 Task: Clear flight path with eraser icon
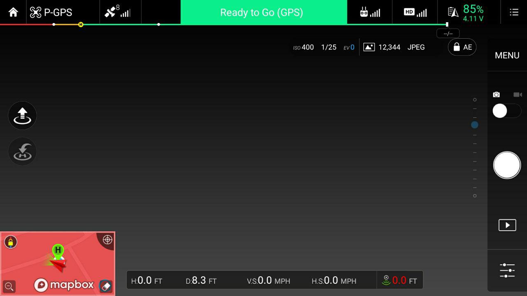(x=106, y=286)
